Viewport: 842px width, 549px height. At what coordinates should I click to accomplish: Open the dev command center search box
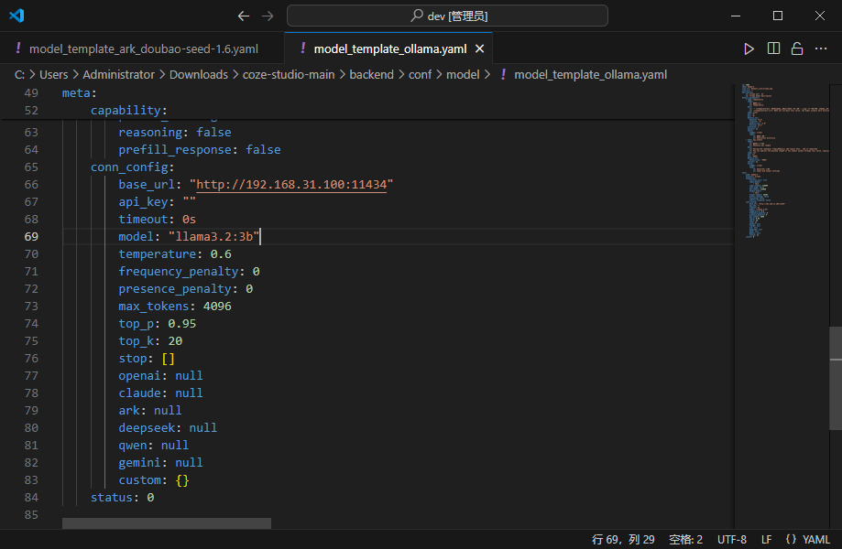pos(447,16)
